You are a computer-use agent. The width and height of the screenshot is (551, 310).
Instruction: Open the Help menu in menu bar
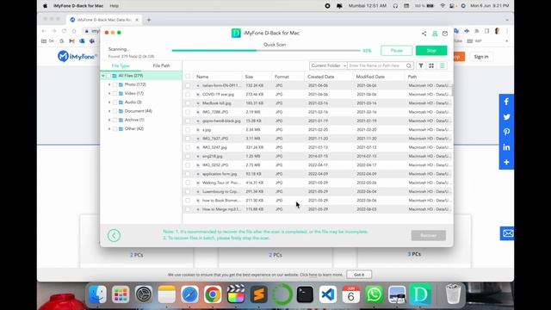pyautogui.click(x=114, y=6)
